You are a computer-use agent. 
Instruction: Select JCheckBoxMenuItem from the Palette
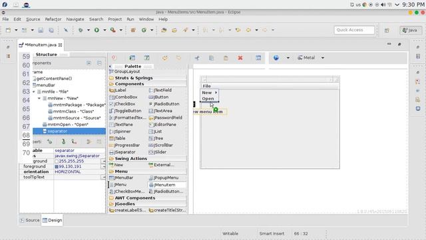pos(127,191)
